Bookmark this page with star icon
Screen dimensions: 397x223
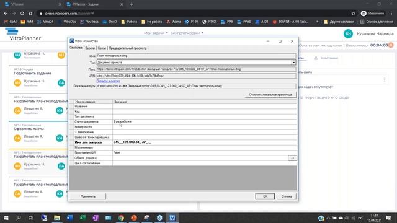click(353, 14)
